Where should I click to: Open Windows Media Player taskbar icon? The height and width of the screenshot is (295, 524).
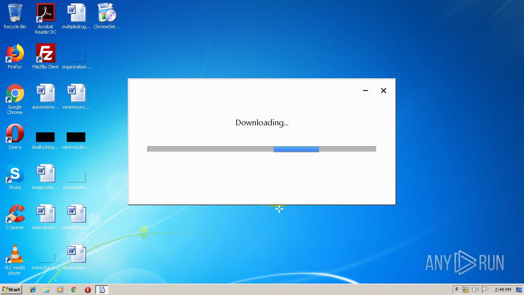(60, 290)
